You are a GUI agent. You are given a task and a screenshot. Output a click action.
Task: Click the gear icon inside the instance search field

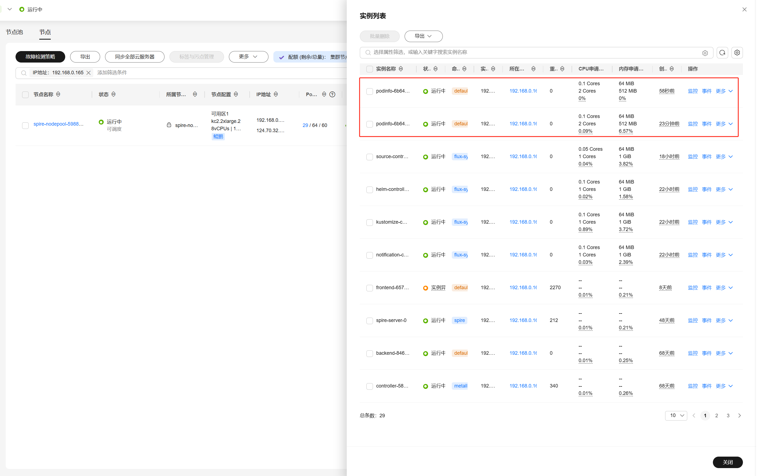(705, 53)
